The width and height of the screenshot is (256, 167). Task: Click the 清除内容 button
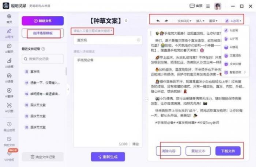click(168, 151)
